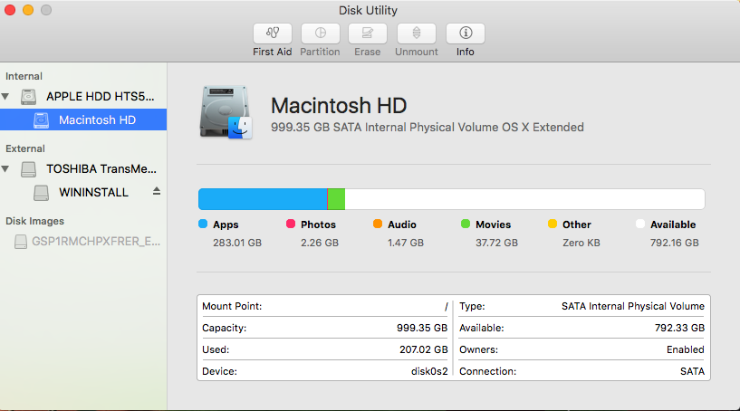
Task: Click the Internal section header
Action: tap(24, 76)
